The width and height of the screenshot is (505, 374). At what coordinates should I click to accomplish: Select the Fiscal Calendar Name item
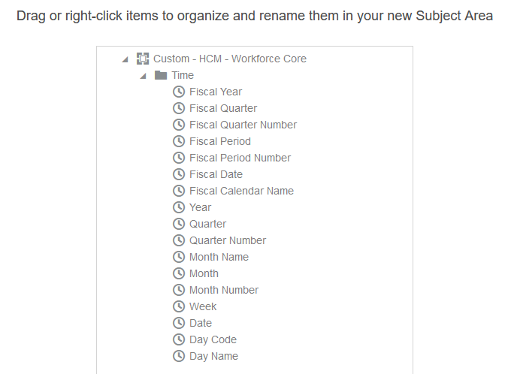[x=241, y=191]
